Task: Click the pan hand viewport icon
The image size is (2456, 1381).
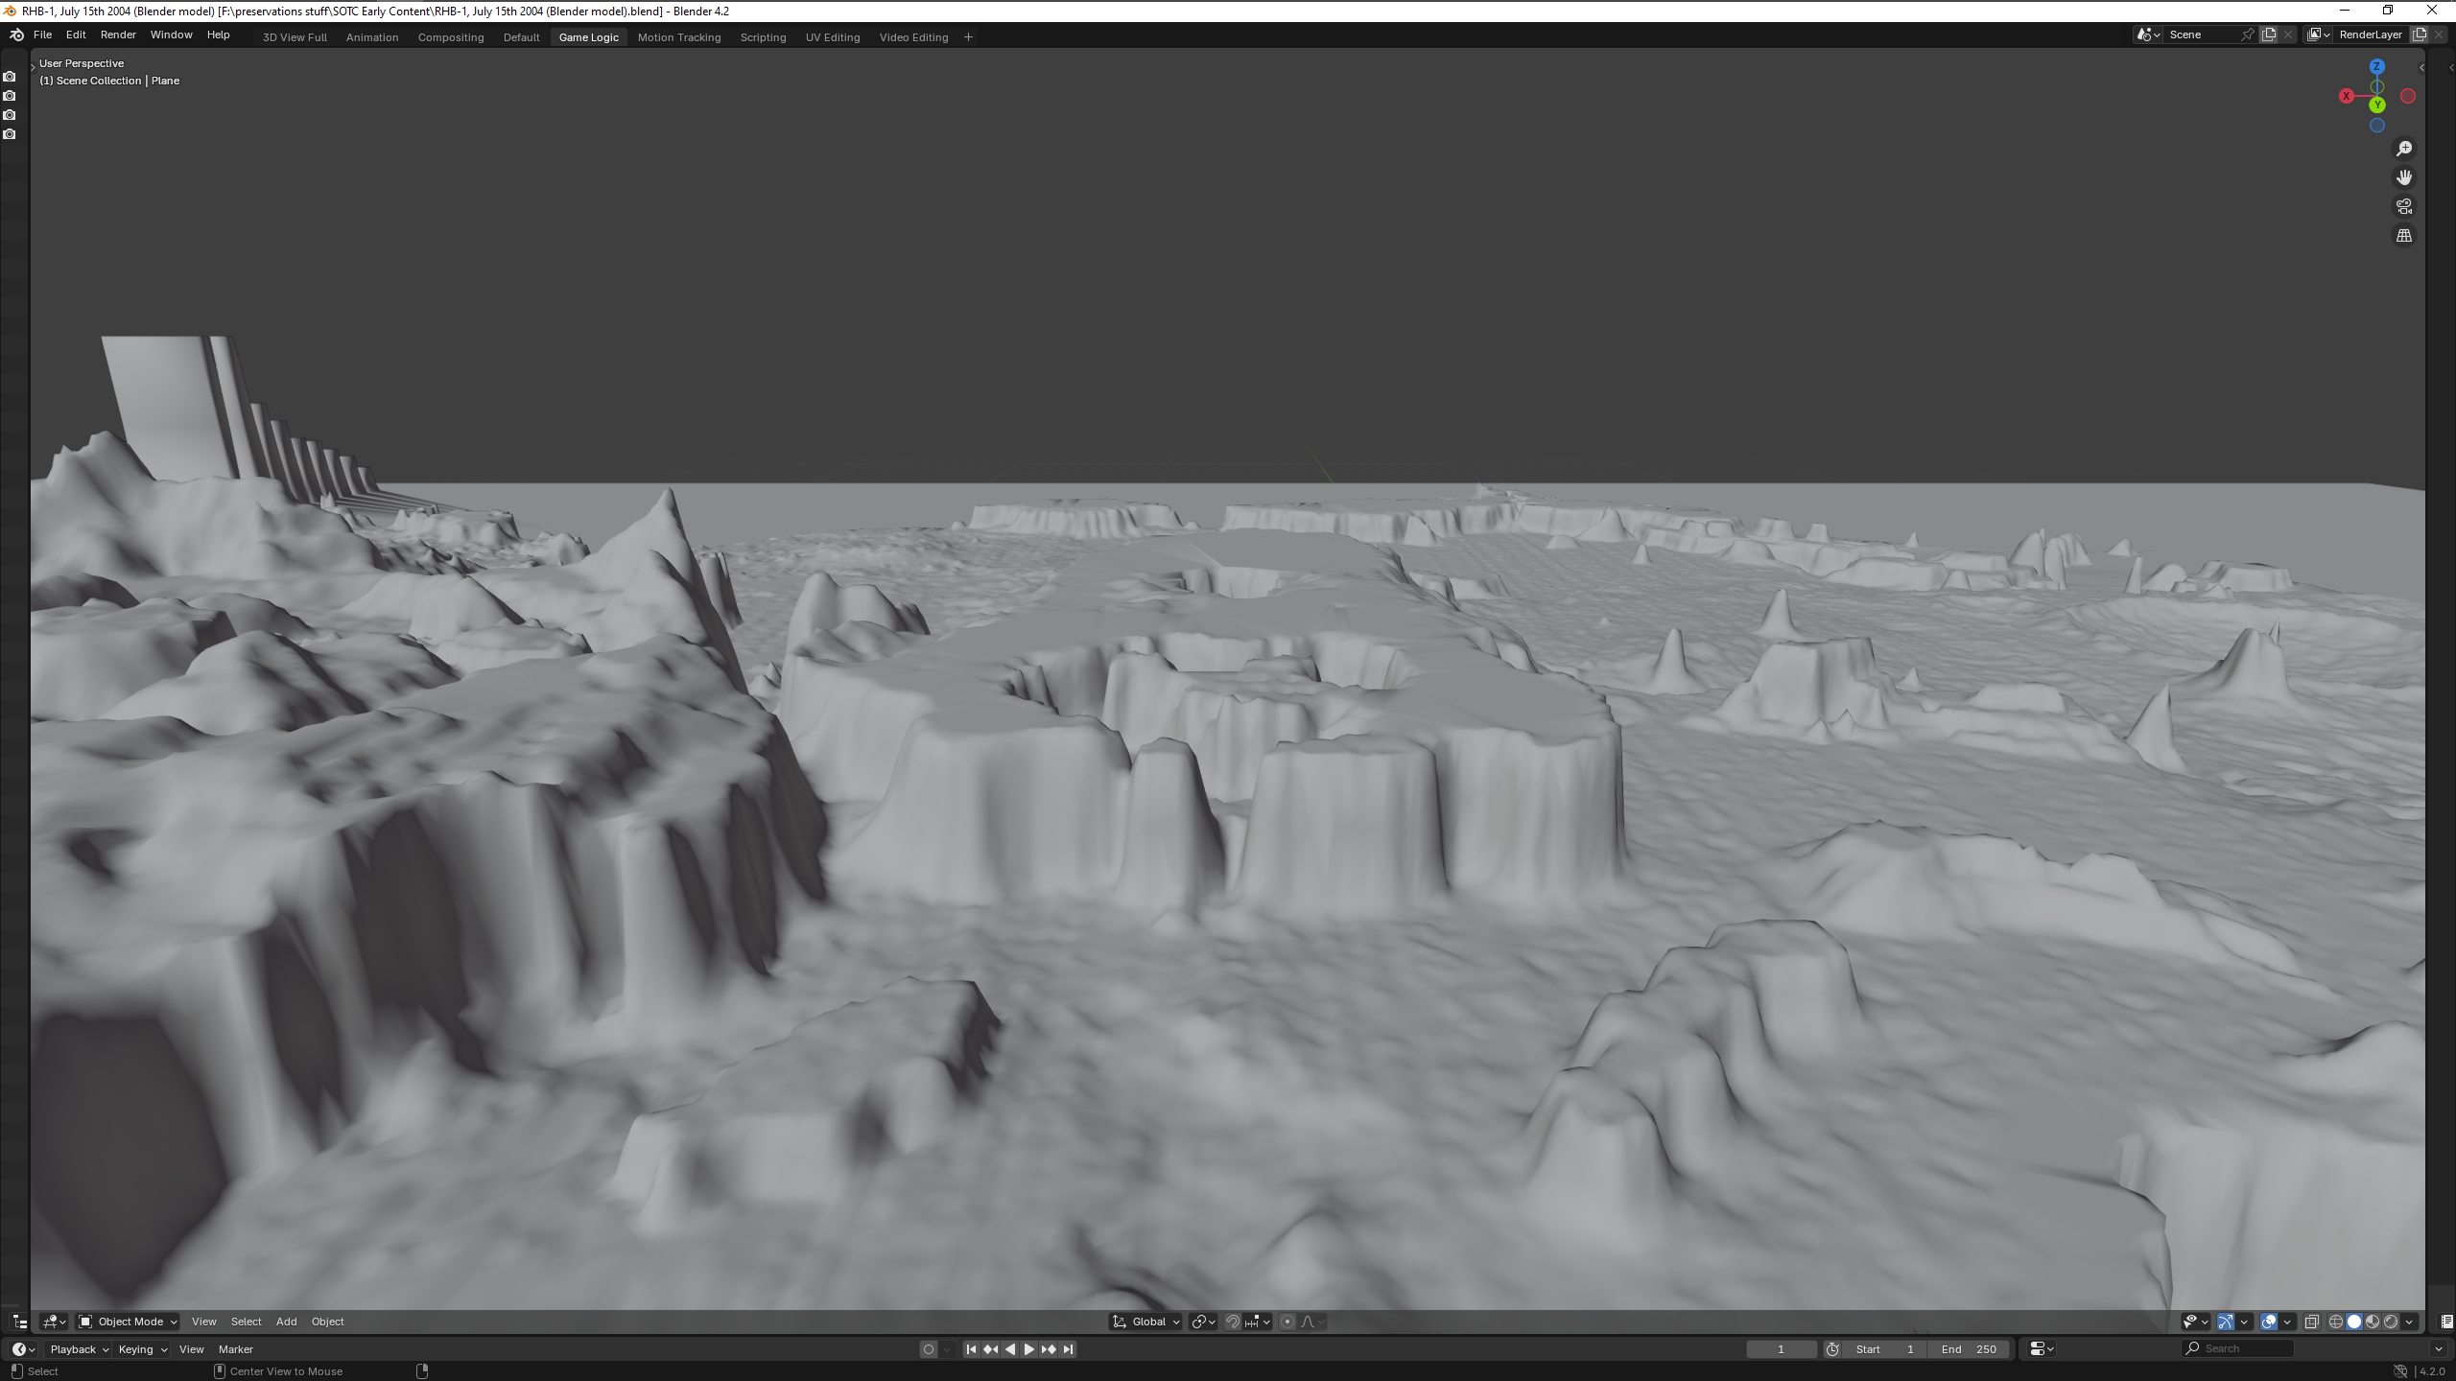Action: click(2403, 177)
